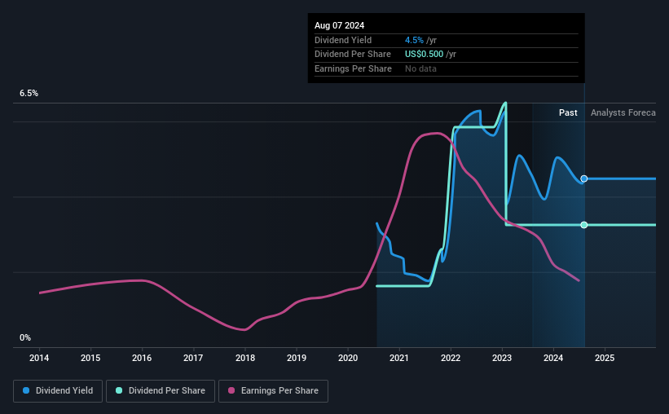Select the 2025 year label on the axis
Image resolution: width=669 pixels, height=414 pixels.
tap(605, 358)
